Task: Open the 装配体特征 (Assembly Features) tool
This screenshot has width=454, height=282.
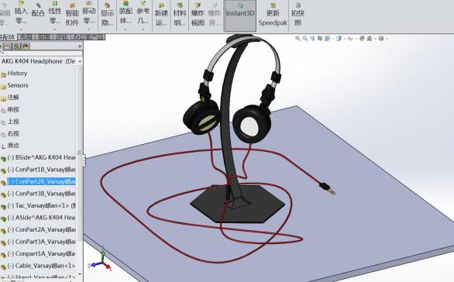Action: click(x=126, y=13)
